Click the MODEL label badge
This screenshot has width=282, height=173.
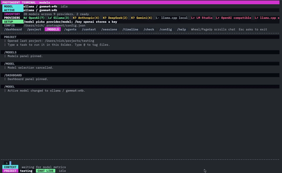pos(13,6)
